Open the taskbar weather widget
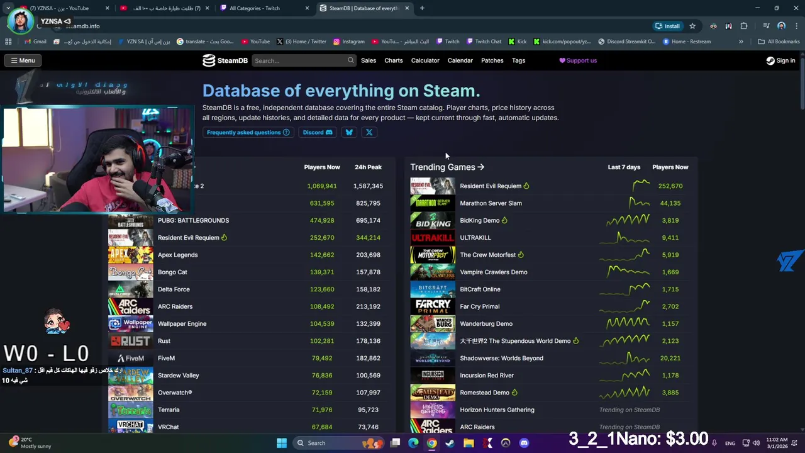The width and height of the screenshot is (805, 453). [30, 443]
